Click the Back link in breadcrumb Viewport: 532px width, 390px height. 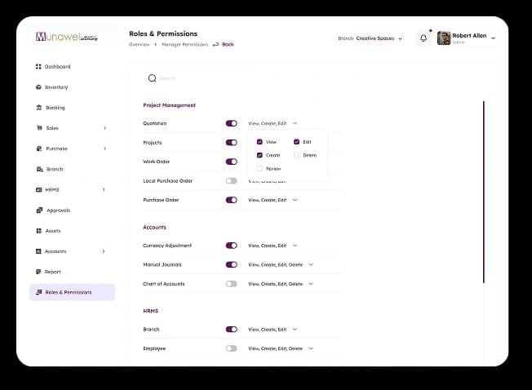click(x=228, y=44)
